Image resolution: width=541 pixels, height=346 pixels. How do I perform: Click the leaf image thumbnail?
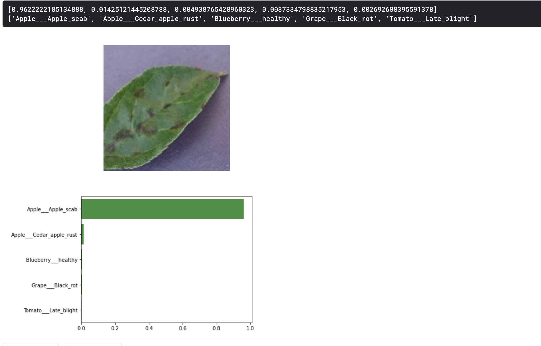166,108
